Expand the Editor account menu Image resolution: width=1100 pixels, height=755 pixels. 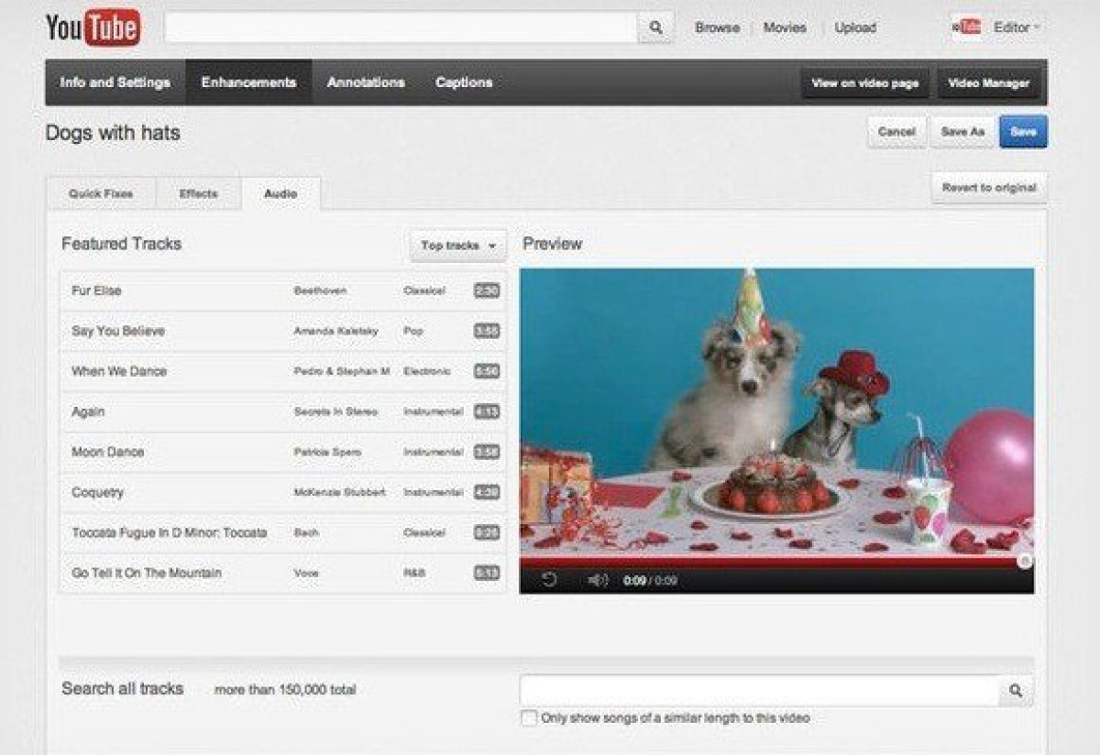1017,27
